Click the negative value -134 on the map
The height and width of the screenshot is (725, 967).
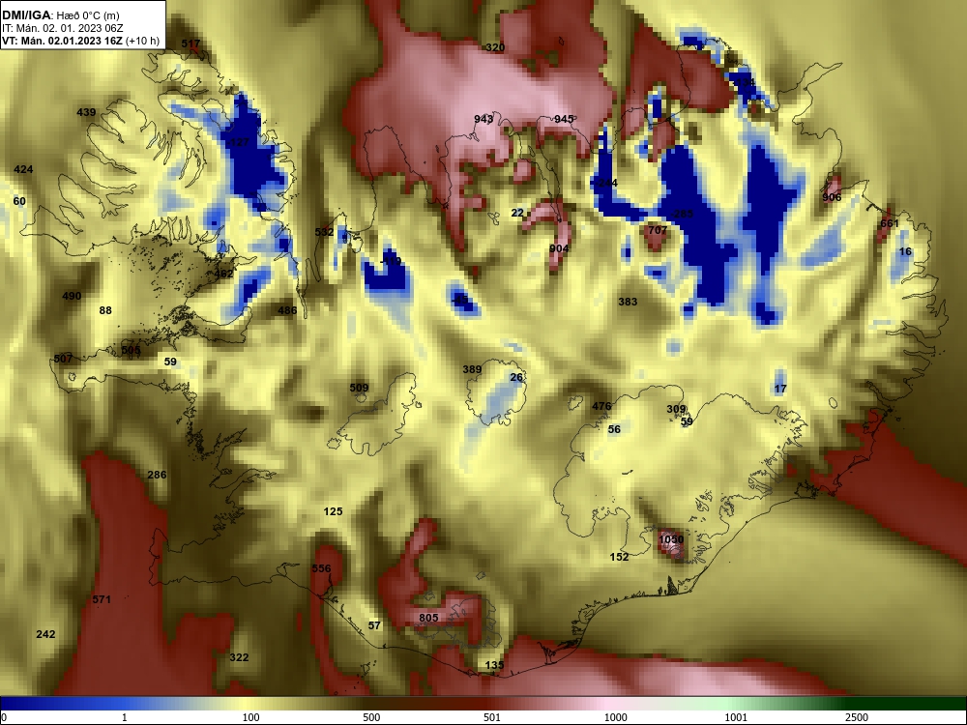(x=743, y=82)
